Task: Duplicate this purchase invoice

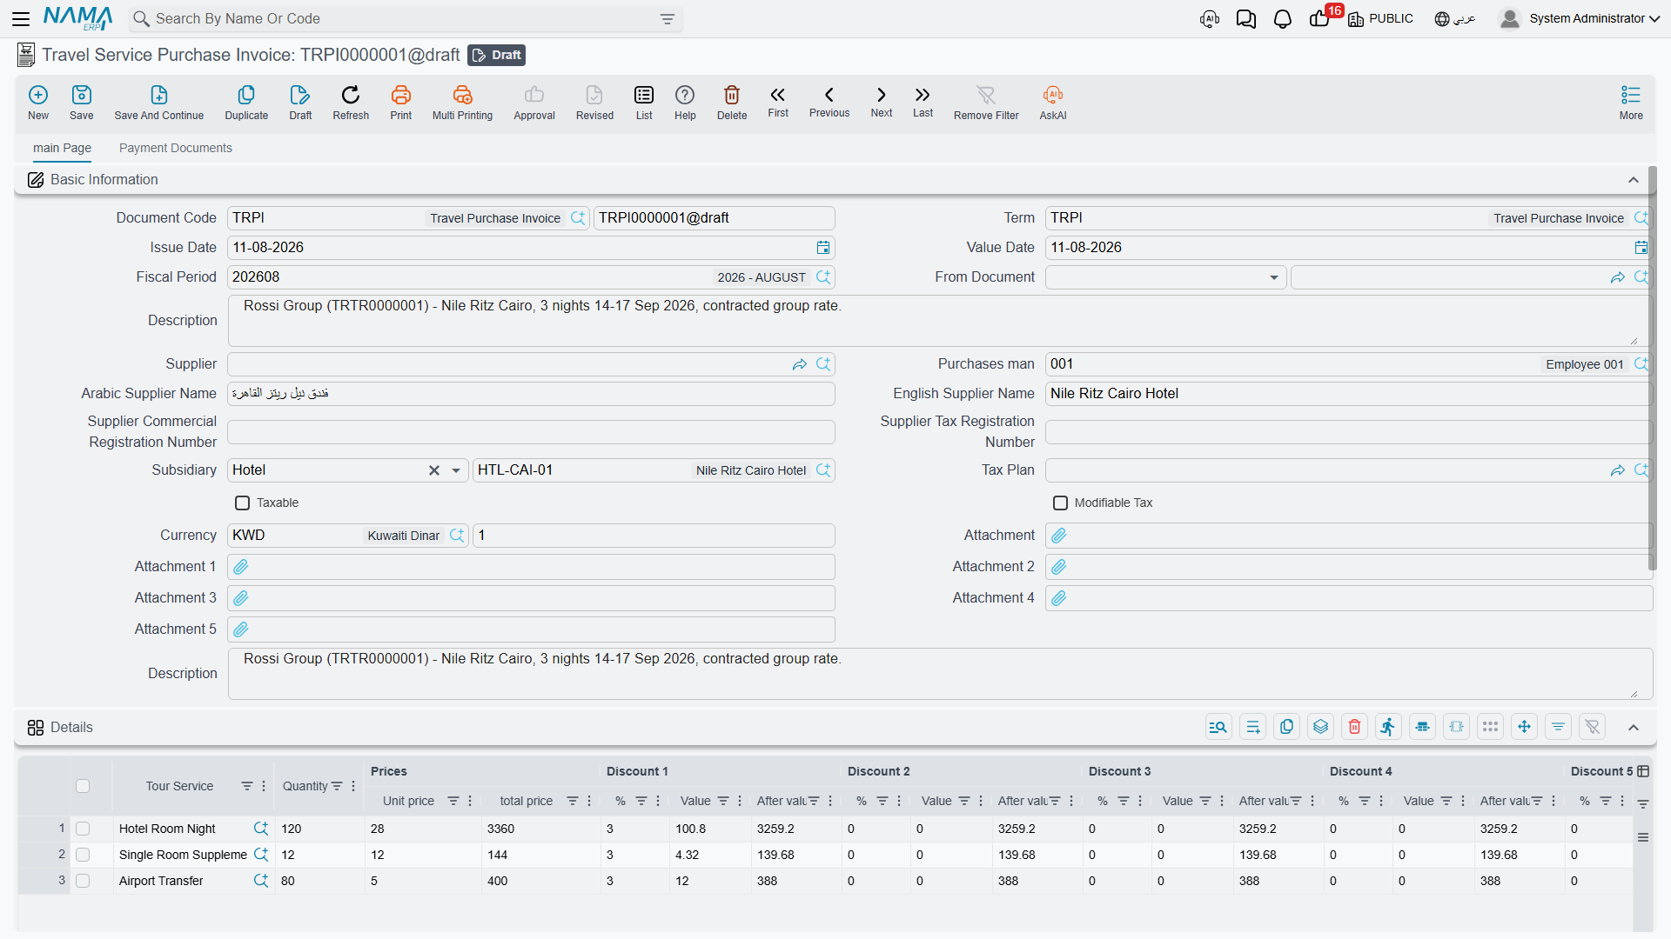Action: pyautogui.click(x=246, y=103)
